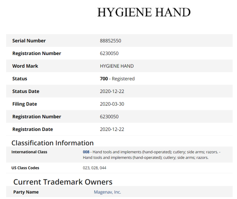
Task: Select the Registration Date value 2020-12-22
Action: pos(112,129)
